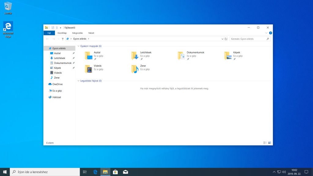Screen dimensions: 313x176
Task: Open Microsoft Store from the taskbar
Action: 115,172
